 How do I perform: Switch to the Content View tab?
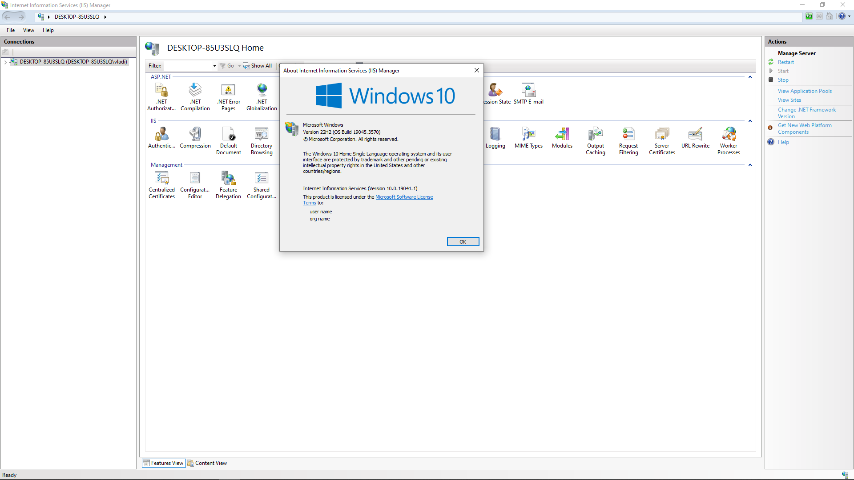click(x=207, y=463)
